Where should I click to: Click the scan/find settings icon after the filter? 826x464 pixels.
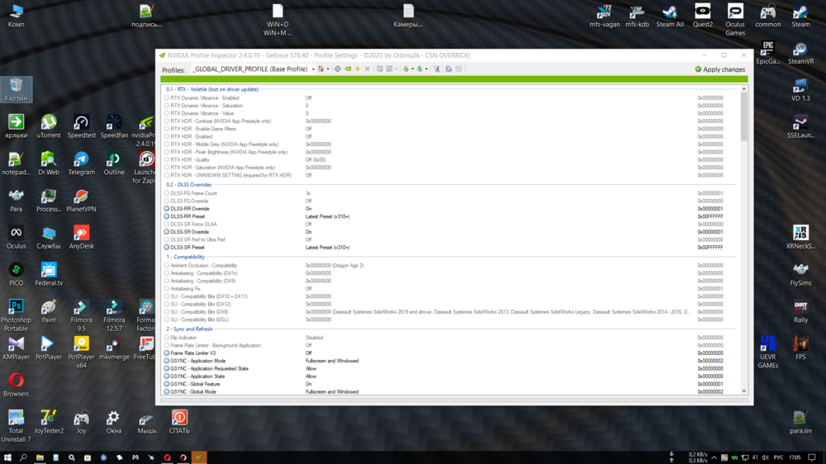[449, 69]
